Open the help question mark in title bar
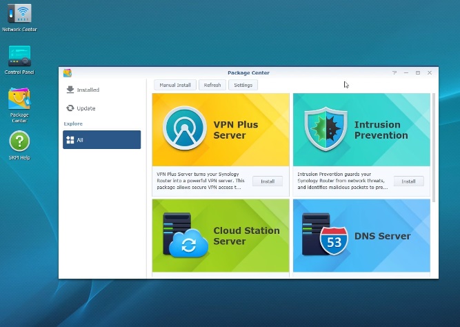The height and width of the screenshot is (327, 460). pyautogui.click(x=394, y=72)
